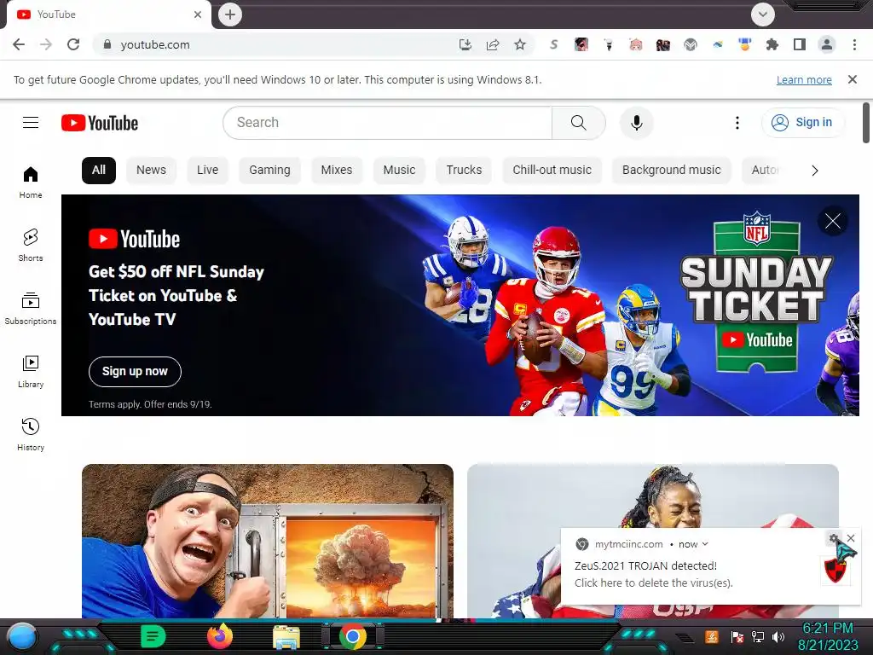Open the nuclear explosion bunker video thumbnail
Viewport: 873px width, 655px height.
(267, 542)
